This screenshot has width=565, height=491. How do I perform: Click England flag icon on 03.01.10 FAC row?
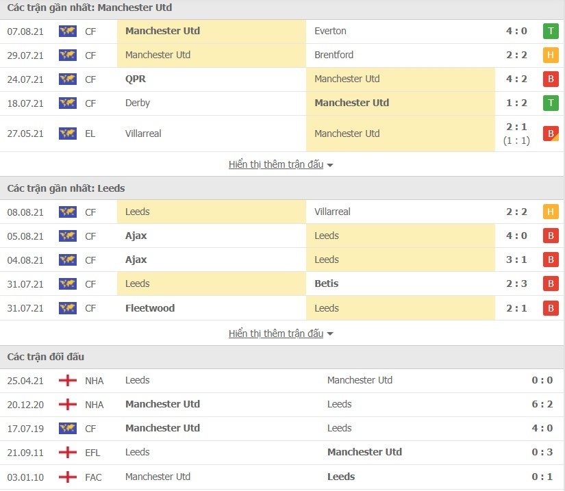[x=68, y=477]
